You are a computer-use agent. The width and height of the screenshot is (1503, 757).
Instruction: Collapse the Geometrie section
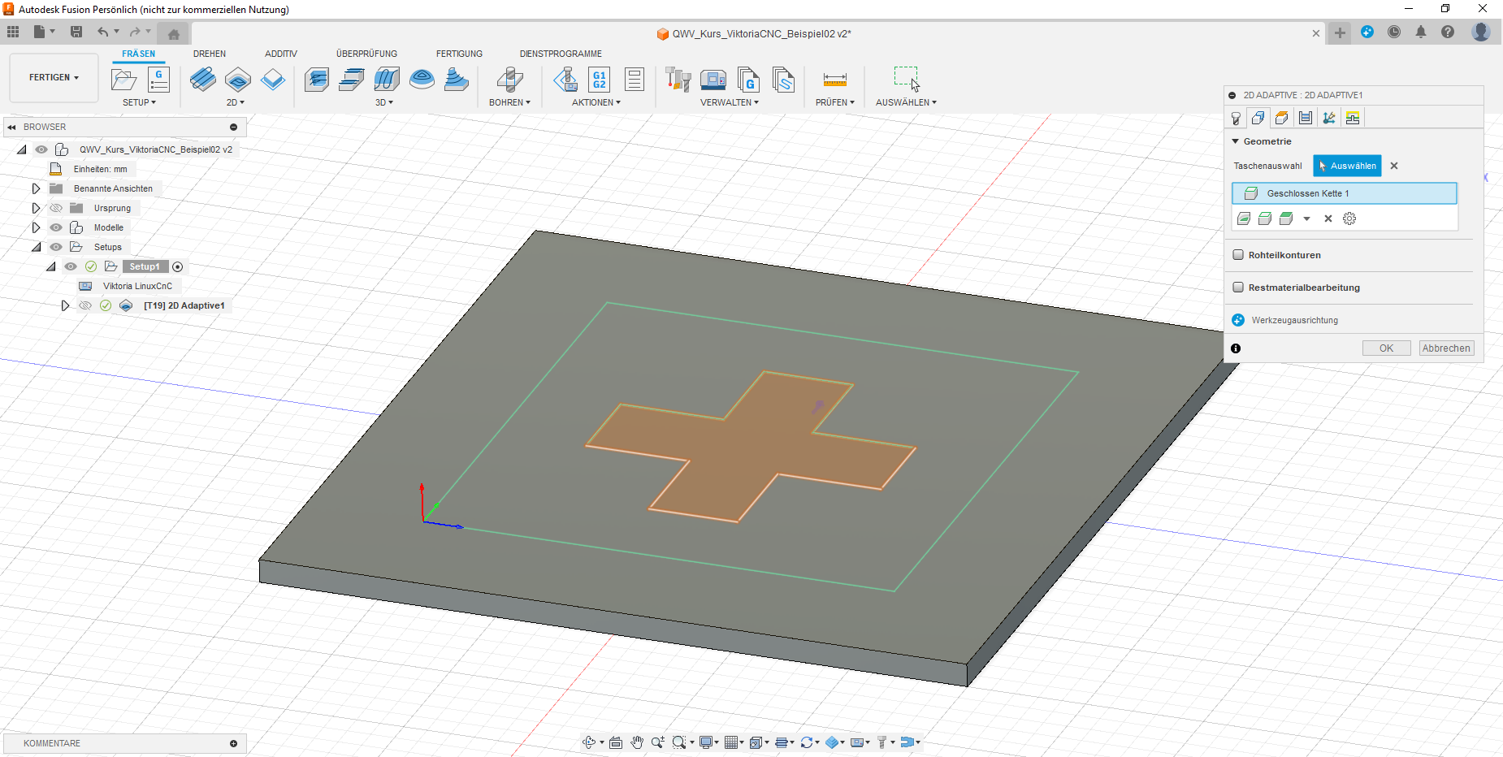click(1236, 141)
